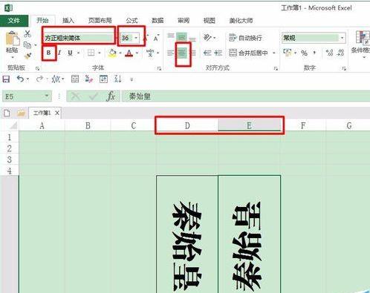Open font group dialog launcher
This screenshot has width=370, height=293.
[x=159, y=68]
